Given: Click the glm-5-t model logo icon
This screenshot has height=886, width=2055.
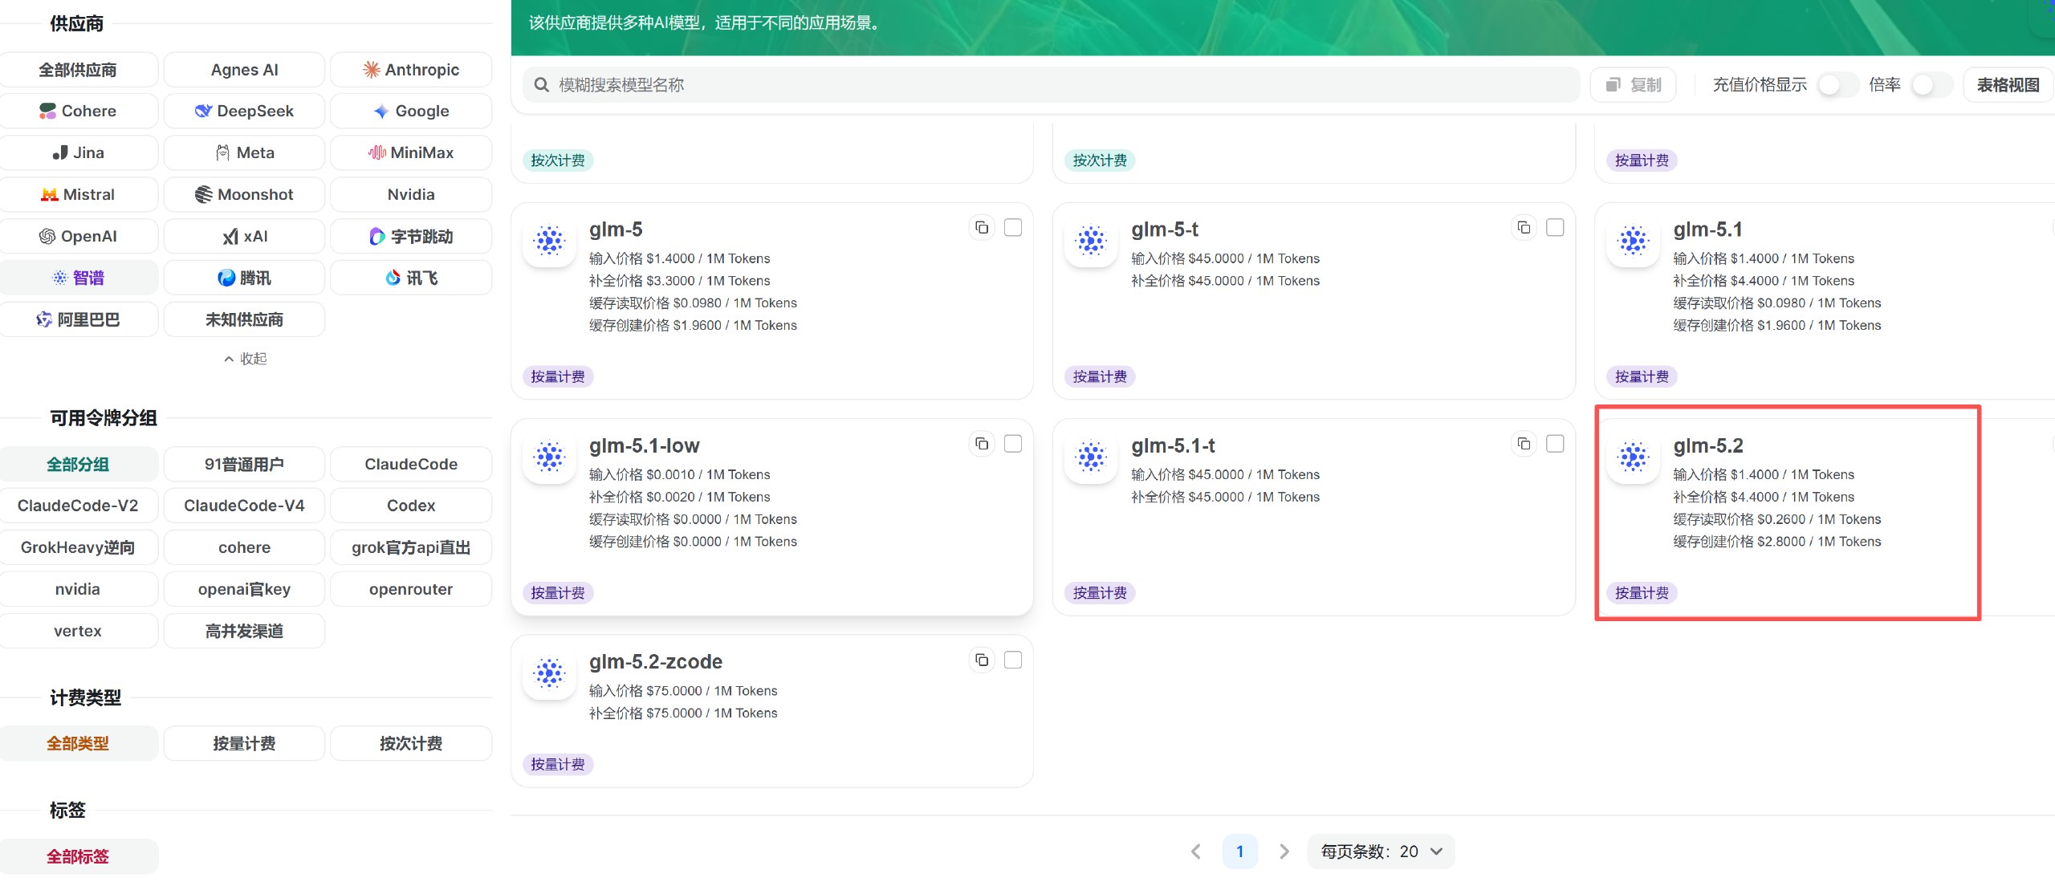Looking at the screenshot, I should pyautogui.click(x=1092, y=240).
